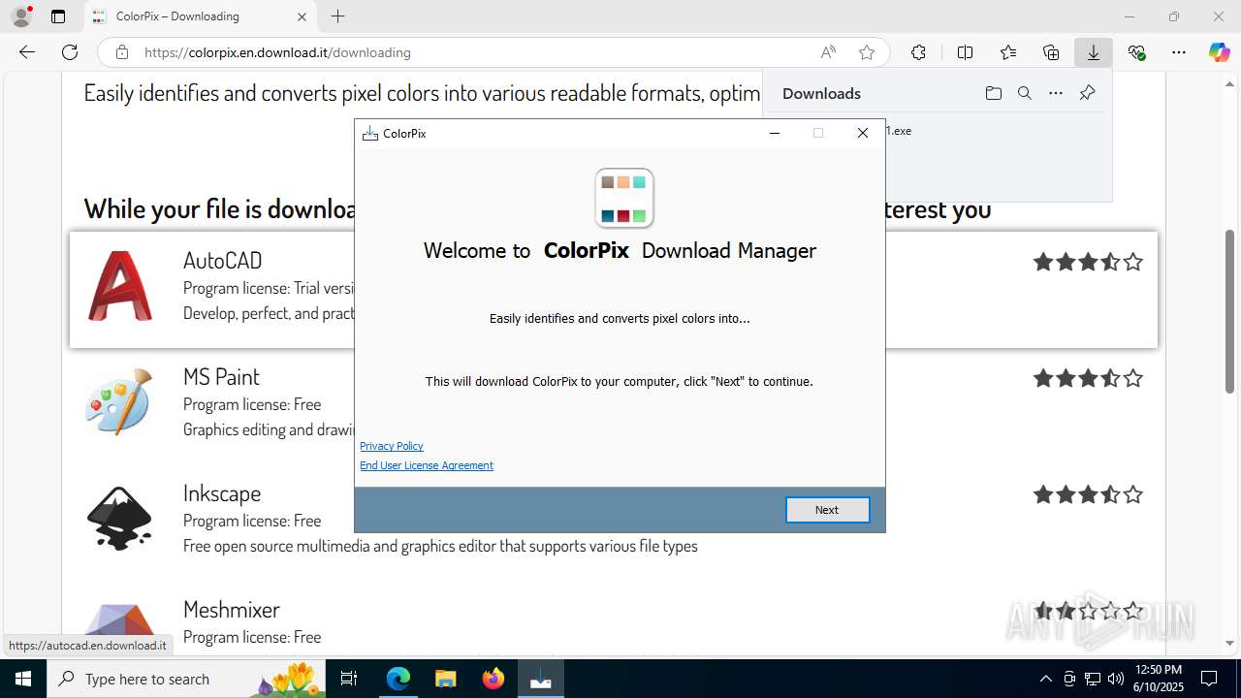The image size is (1241, 698).
Task: Open network status in system tray
Action: pyautogui.click(x=1093, y=679)
